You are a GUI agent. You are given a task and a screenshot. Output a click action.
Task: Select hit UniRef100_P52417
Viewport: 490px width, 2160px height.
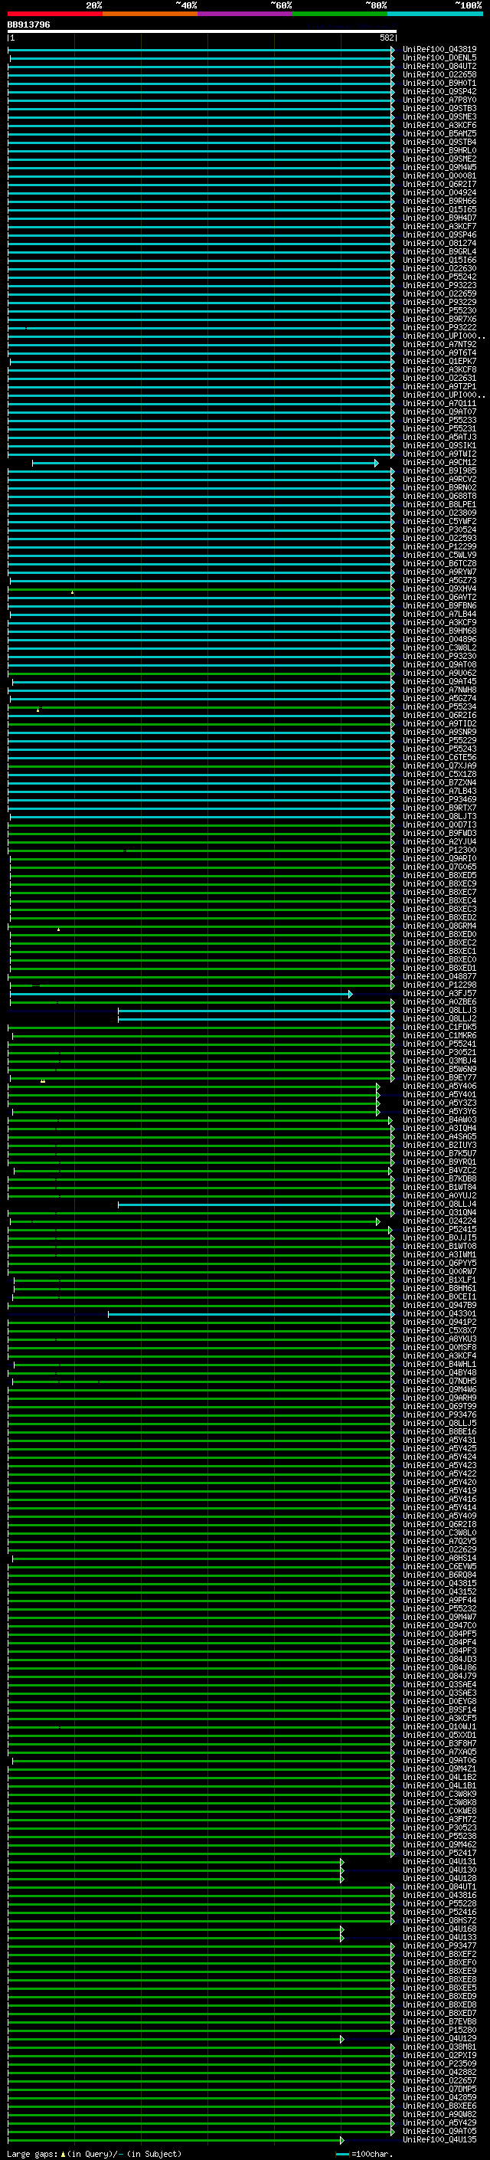click(439, 1854)
